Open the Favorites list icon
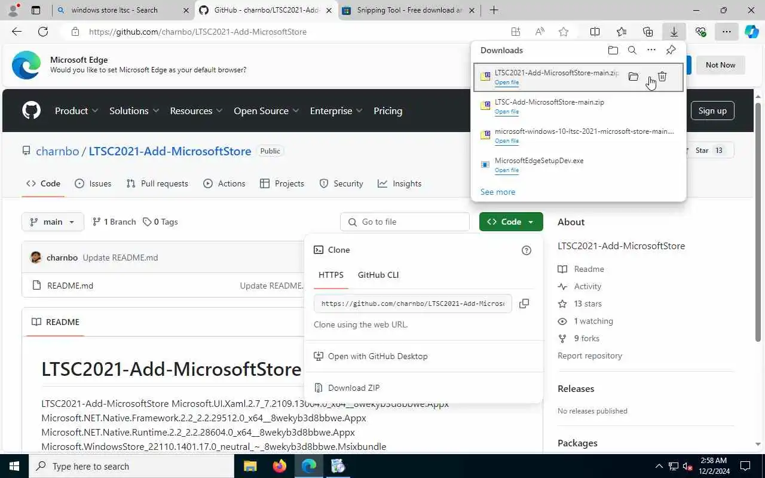Viewport: 765px width, 478px height. [622, 32]
